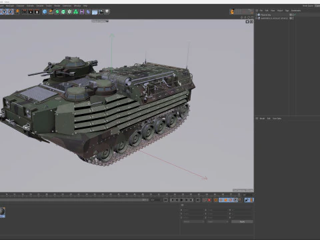Click the viewport rotate camera icon

coord(249,17)
